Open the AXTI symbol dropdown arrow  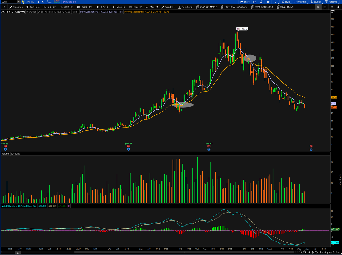tap(19, 2)
